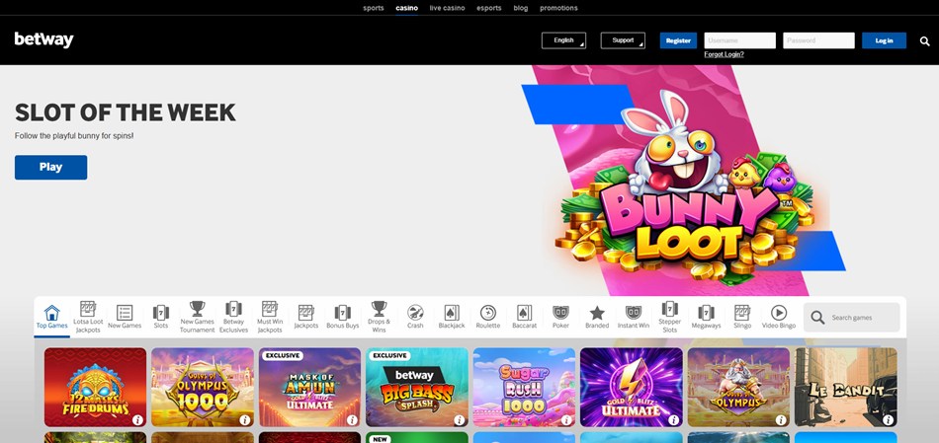Click the Register button
Image resolution: width=939 pixels, height=443 pixels.
[x=678, y=40]
